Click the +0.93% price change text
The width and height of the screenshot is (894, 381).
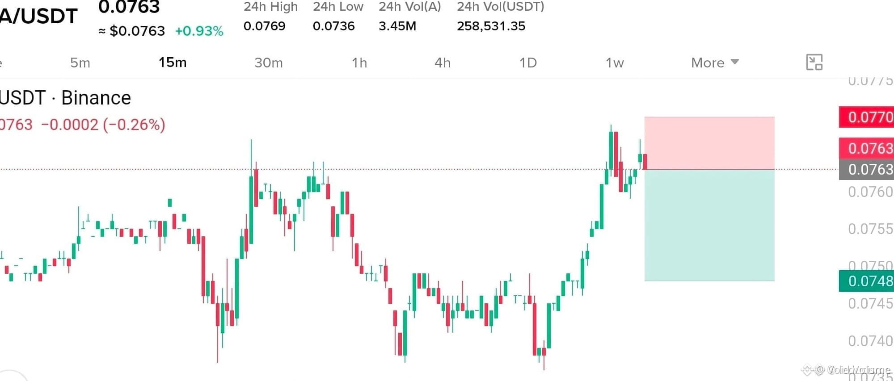pos(199,31)
